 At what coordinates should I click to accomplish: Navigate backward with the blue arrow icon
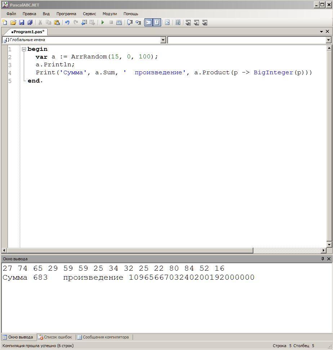click(84, 22)
